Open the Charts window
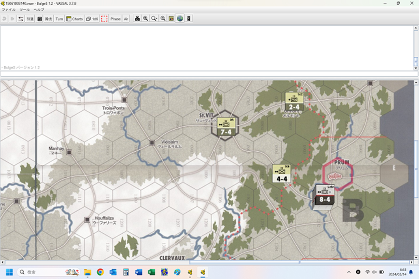 tap(75, 19)
